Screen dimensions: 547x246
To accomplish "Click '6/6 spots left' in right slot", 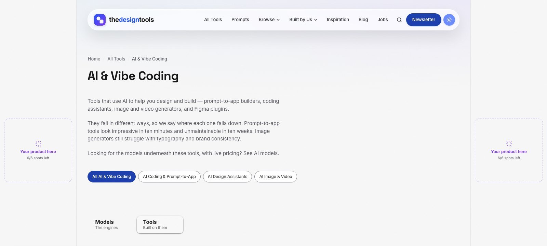I will [509, 158].
